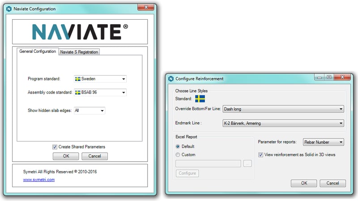
Task: Click the custom report path input field
Action: pos(208,163)
